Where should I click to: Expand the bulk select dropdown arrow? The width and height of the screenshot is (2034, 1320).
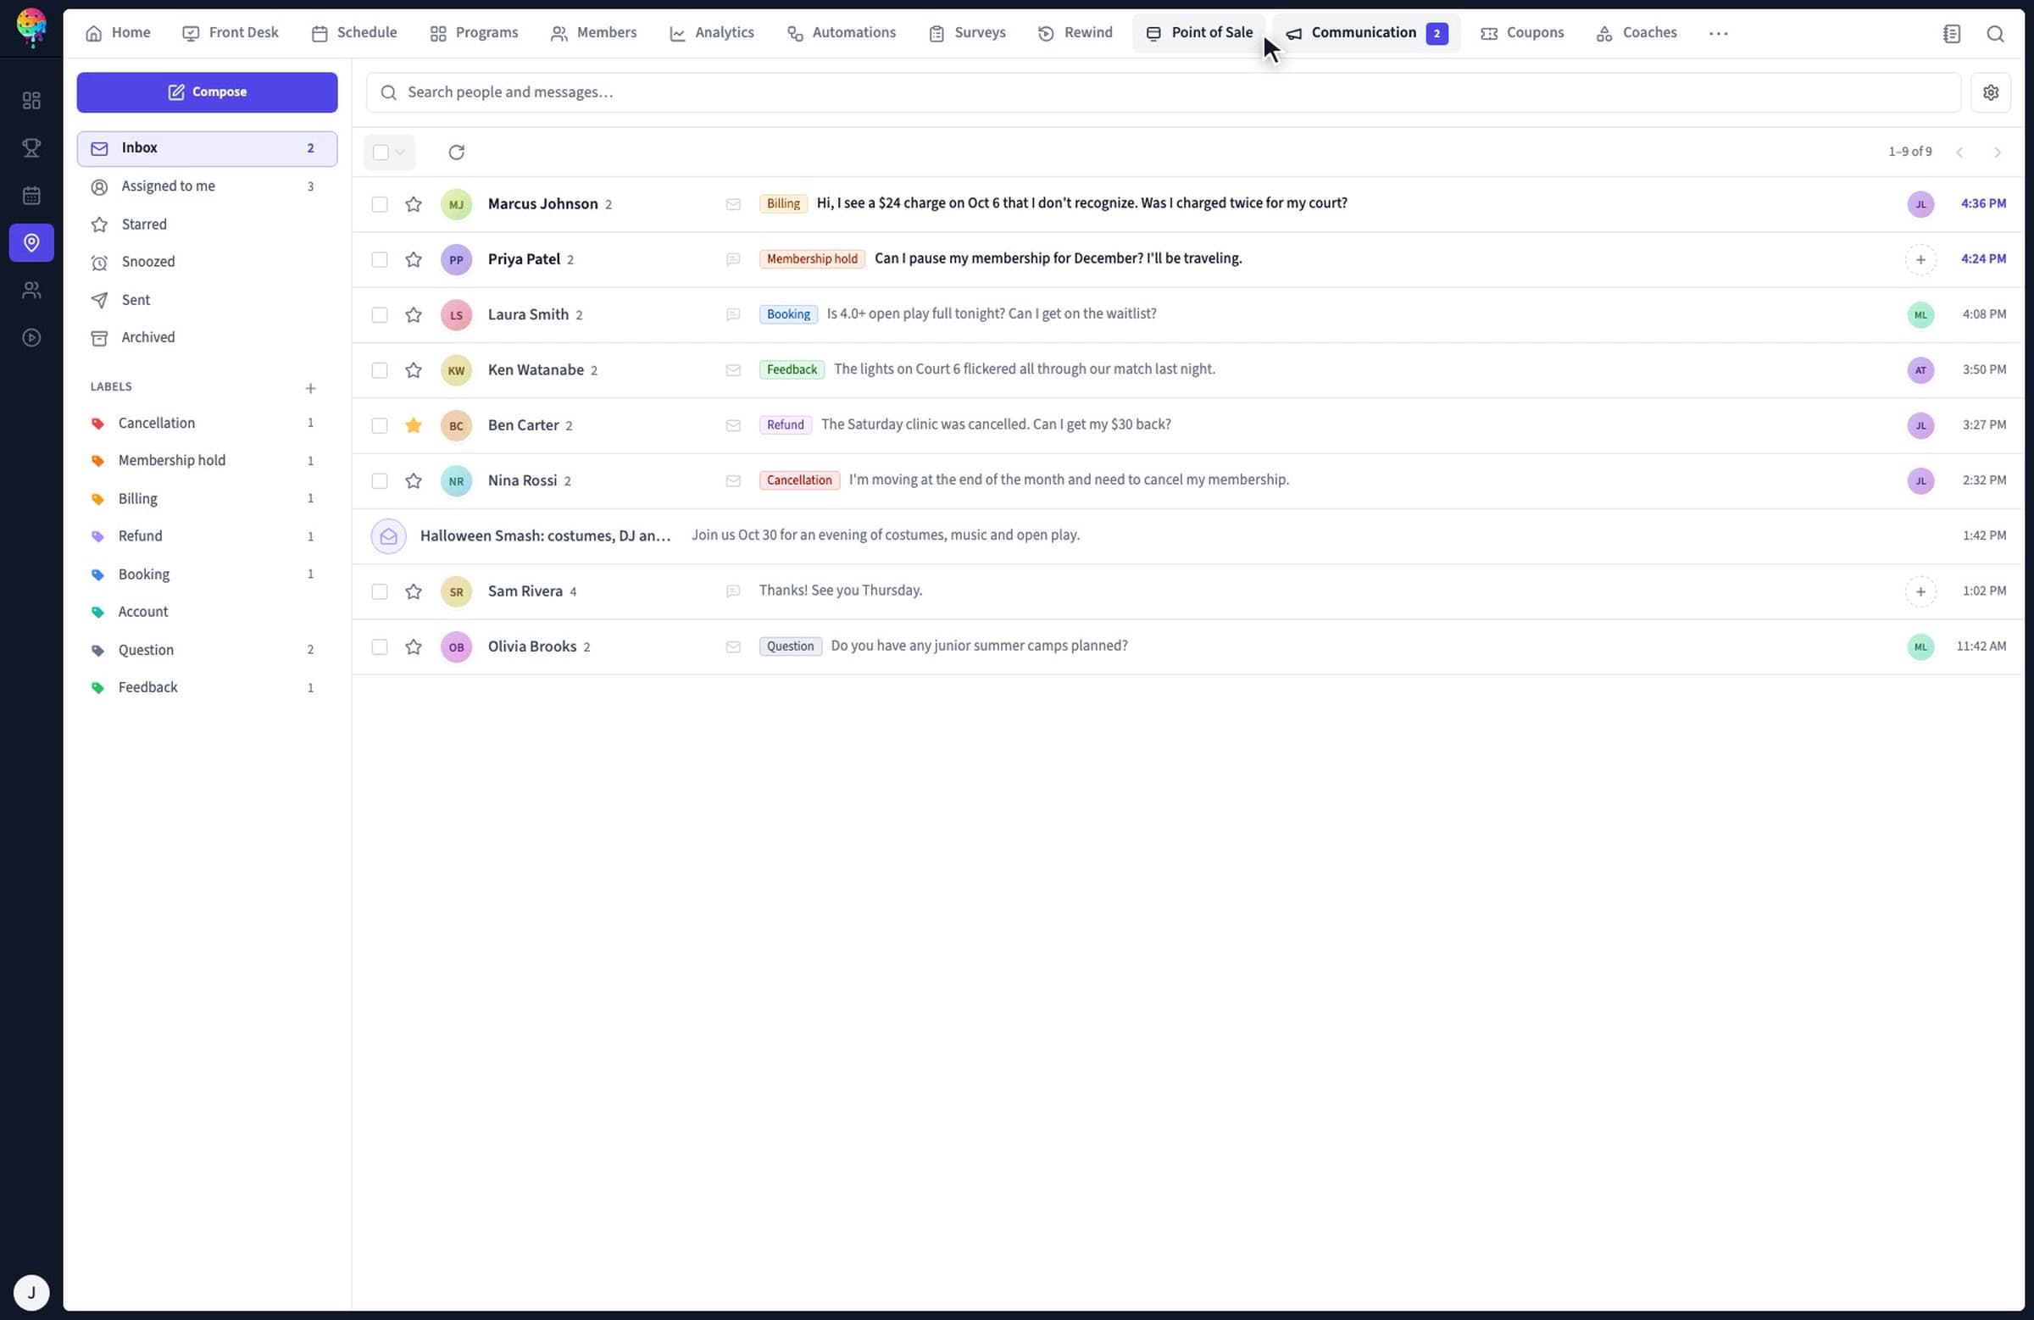[400, 152]
